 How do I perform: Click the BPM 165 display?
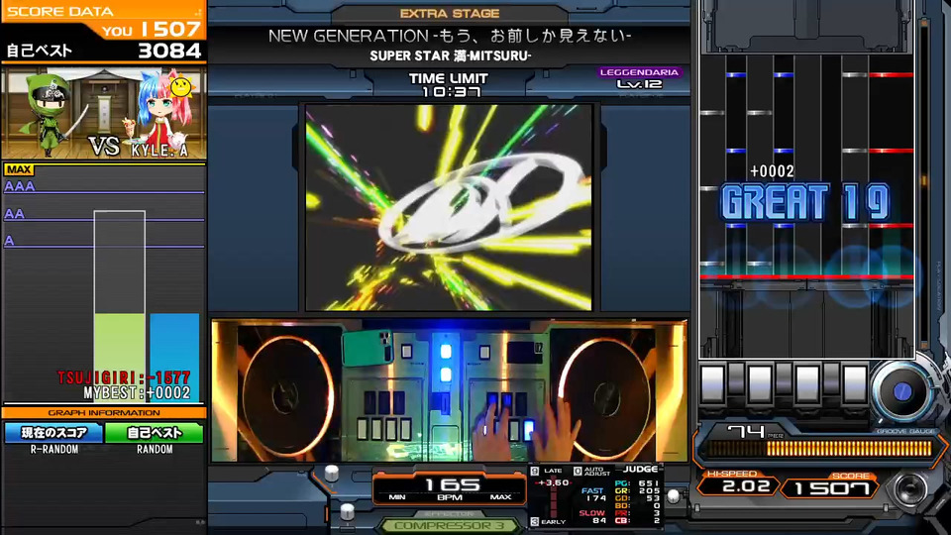(450, 487)
